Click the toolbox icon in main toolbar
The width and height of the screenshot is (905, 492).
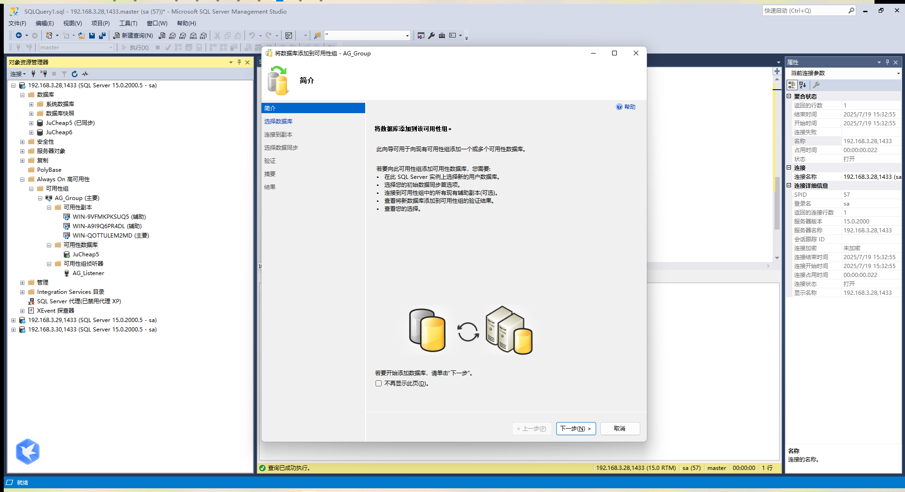coord(442,36)
